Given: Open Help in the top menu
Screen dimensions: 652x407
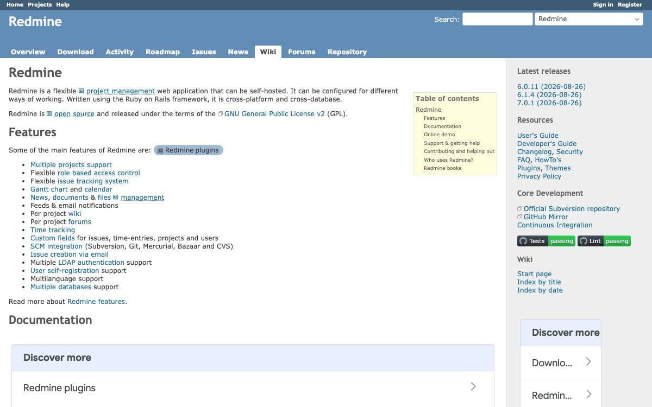Looking at the screenshot, I should click(63, 4).
